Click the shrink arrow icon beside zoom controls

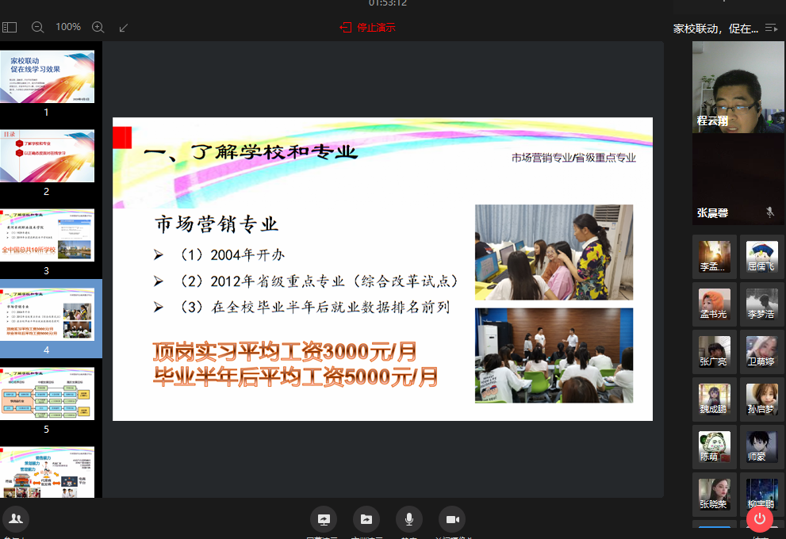tap(124, 27)
